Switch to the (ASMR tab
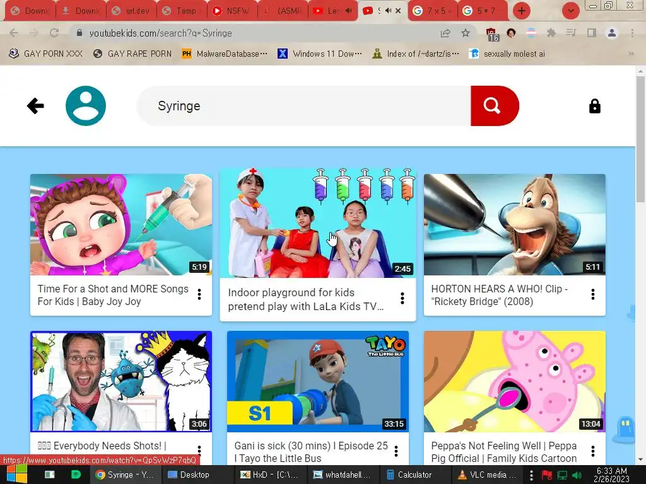The width and height of the screenshot is (646, 484). tap(283, 11)
